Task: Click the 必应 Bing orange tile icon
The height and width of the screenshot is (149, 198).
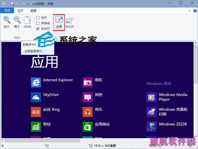Action: click(x=36, y=112)
